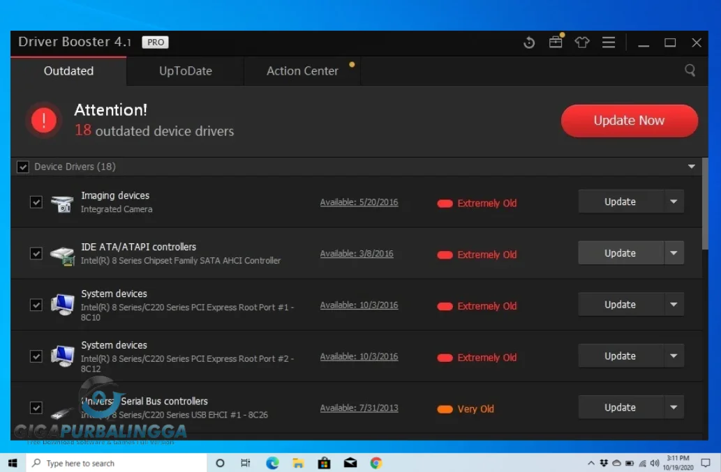Click the Very Old status label
This screenshot has width=721, height=472.
click(x=475, y=409)
